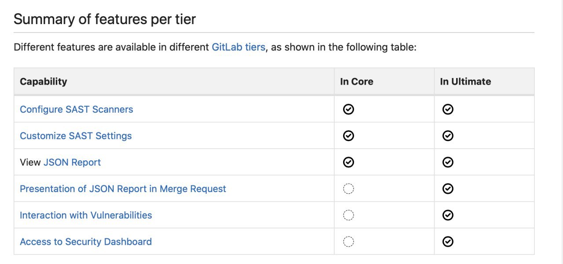Viewport: 563px width, 264px height.
Task: Click Ultimate checkmark for Configure SAST Scanners
Action: click(x=448, y=109)
